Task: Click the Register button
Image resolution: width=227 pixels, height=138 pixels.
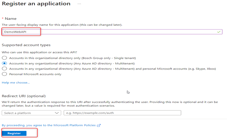Action: point(14,133)
